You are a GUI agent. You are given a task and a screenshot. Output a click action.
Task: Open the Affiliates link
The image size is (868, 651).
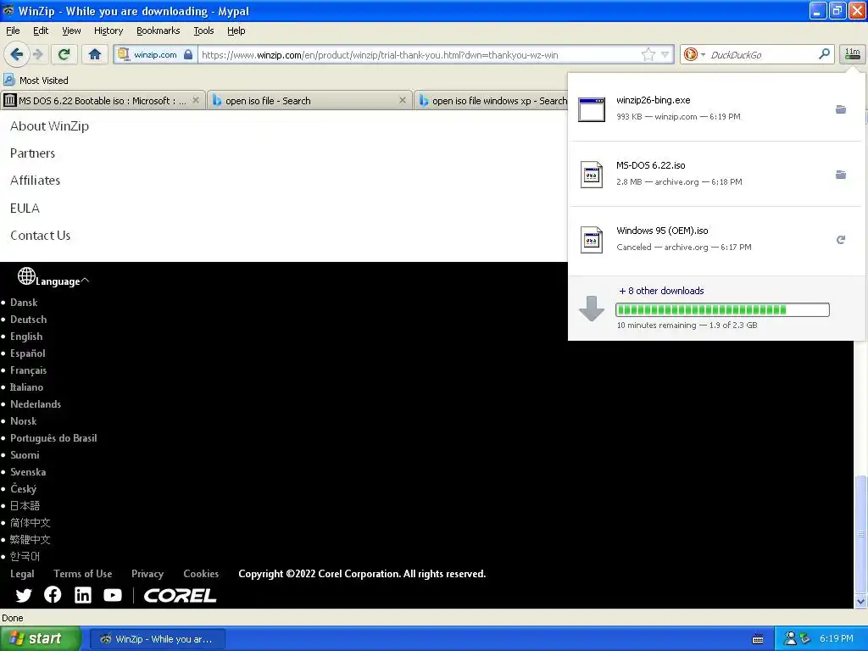[x=35, y=181]
